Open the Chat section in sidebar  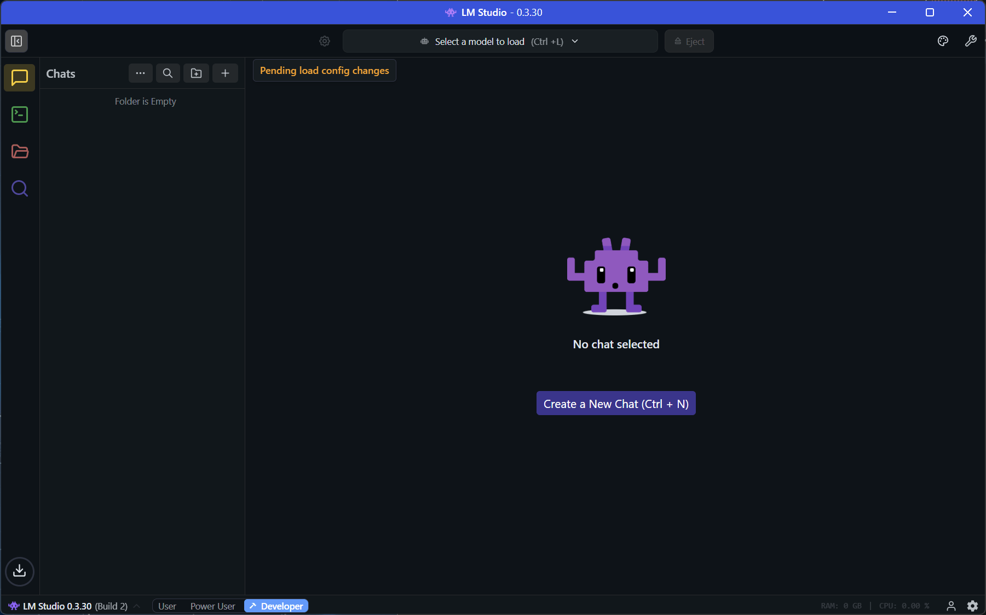pyautogui.click(x=20, y=78)
